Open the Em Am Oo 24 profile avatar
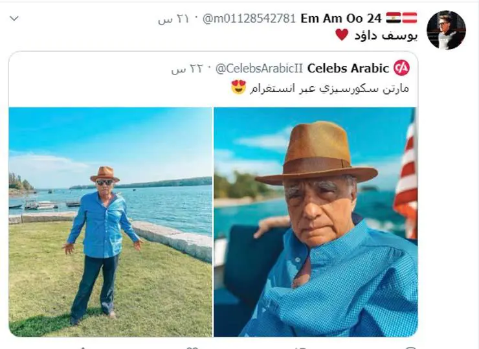 coord(446,30)
